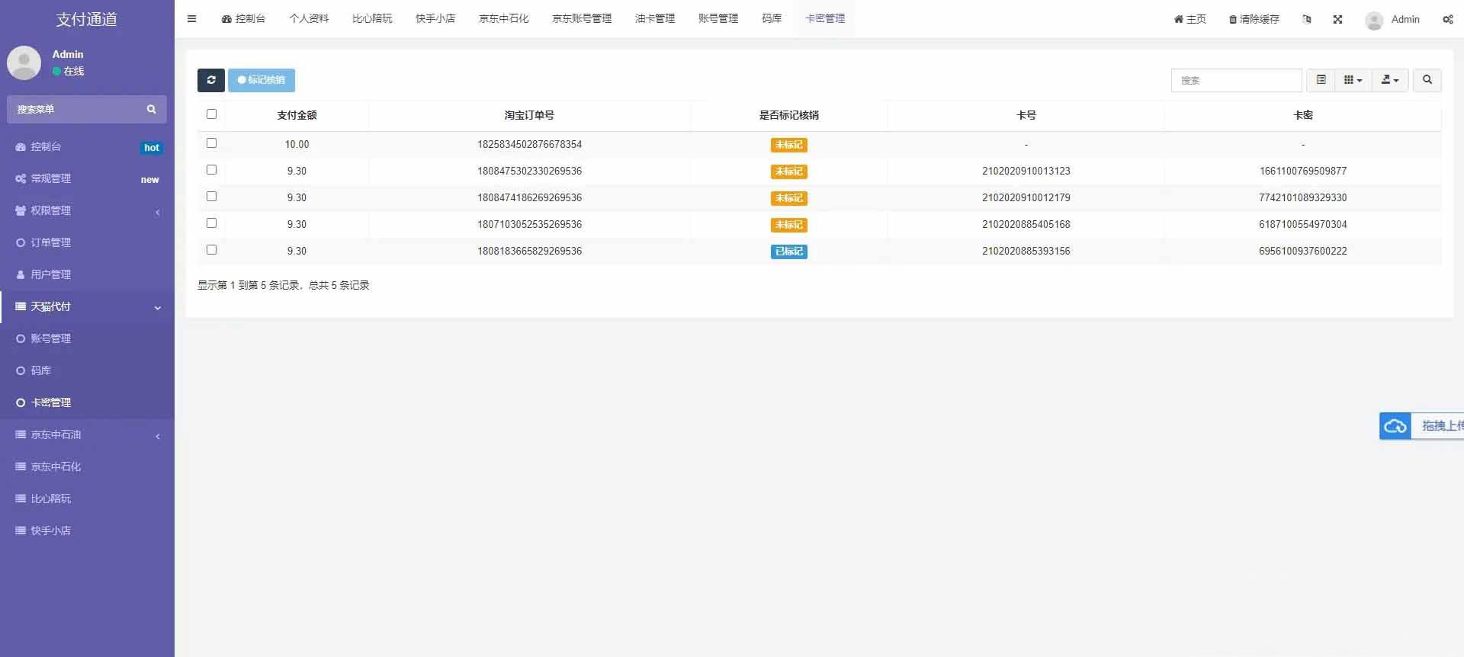Open settings cogs icon at top right
This screenshot has height=657, width=1464.
tap(1447, 19)
